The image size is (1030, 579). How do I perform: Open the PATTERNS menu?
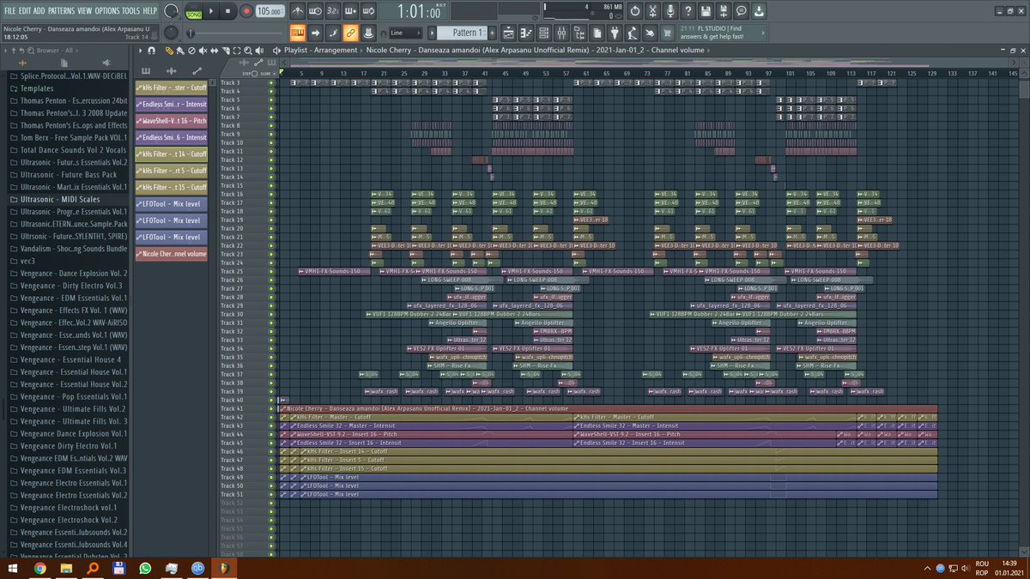(62, 10)
